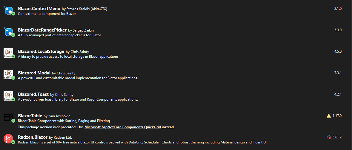Click the Blazored.Toast package logo
The image size is (352, 150).
(9, 96)
